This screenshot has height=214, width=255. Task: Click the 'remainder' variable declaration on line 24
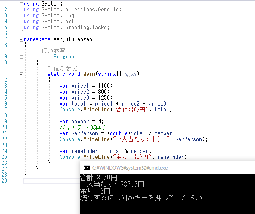pyautogui.click(x=84, y=151)
